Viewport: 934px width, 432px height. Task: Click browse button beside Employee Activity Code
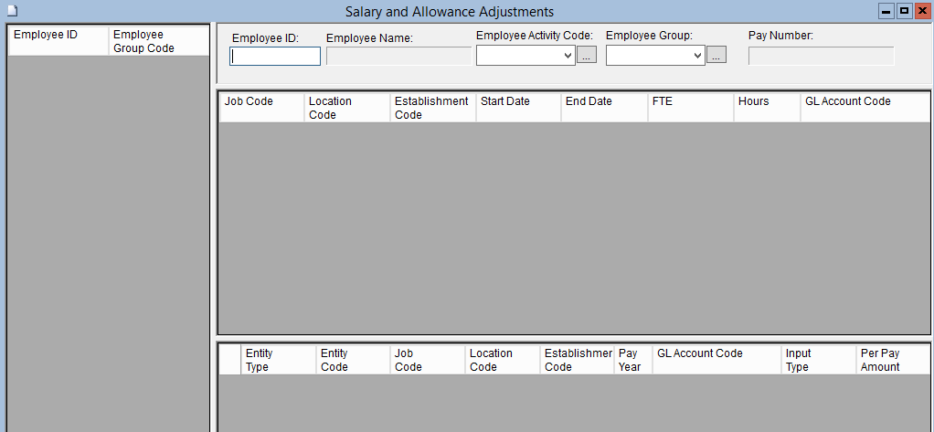point(587,57)
